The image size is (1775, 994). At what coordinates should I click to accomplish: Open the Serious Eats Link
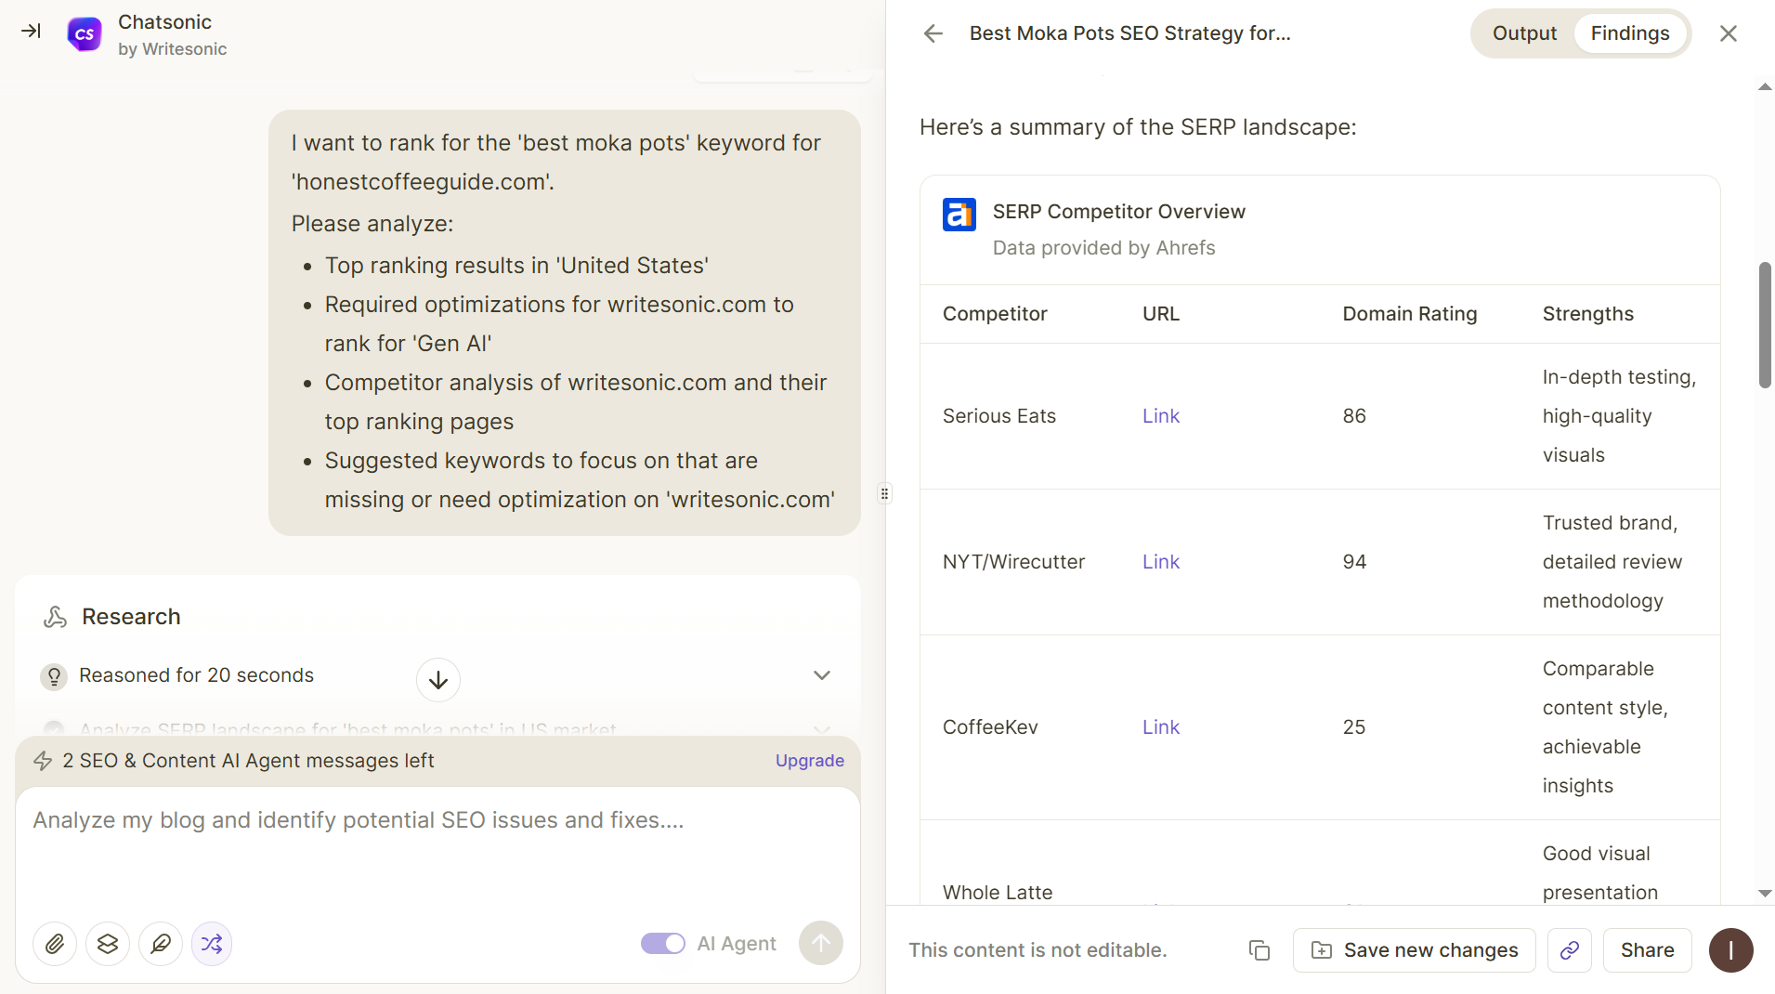point(1160,416)
